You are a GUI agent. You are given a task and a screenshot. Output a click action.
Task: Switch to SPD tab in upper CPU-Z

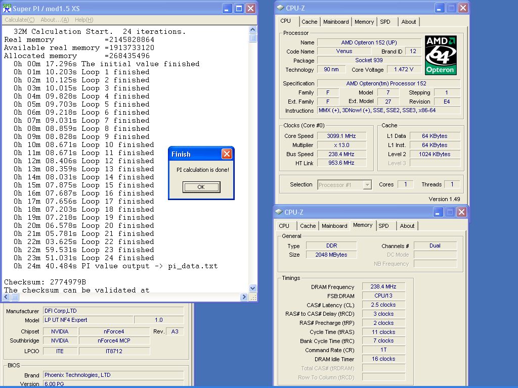pyautogui.click(x=385, y=22)
